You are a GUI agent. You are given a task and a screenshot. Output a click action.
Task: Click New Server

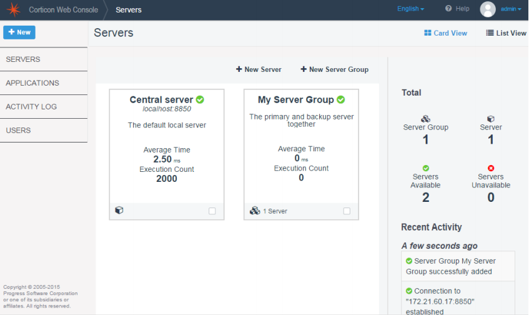[259, 69]
